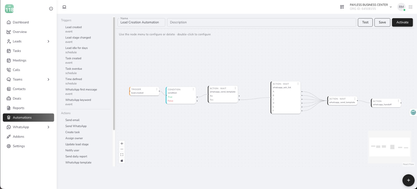
Task: Select the Task overdue trigger
Action: point(74,71)
